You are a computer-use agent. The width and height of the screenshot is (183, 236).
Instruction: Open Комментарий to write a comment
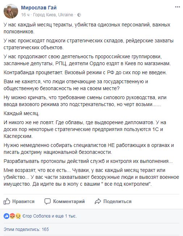[x=69, y=201]
